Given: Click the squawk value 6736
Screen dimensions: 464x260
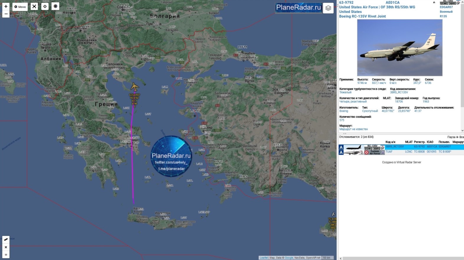Looking at the screenshot, I should (428, 83).
